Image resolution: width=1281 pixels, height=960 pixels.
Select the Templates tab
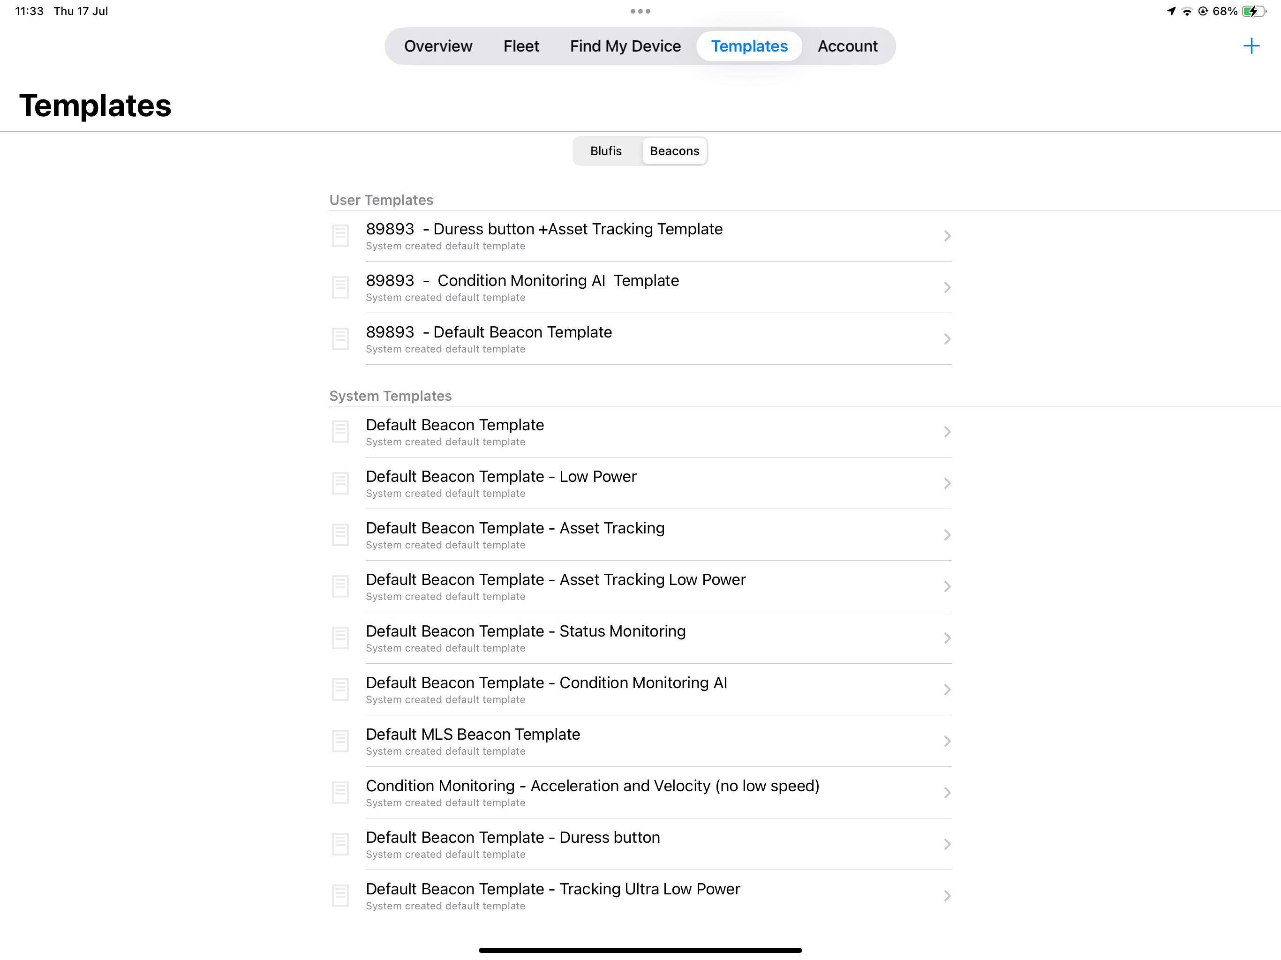(x=749, y=46)
